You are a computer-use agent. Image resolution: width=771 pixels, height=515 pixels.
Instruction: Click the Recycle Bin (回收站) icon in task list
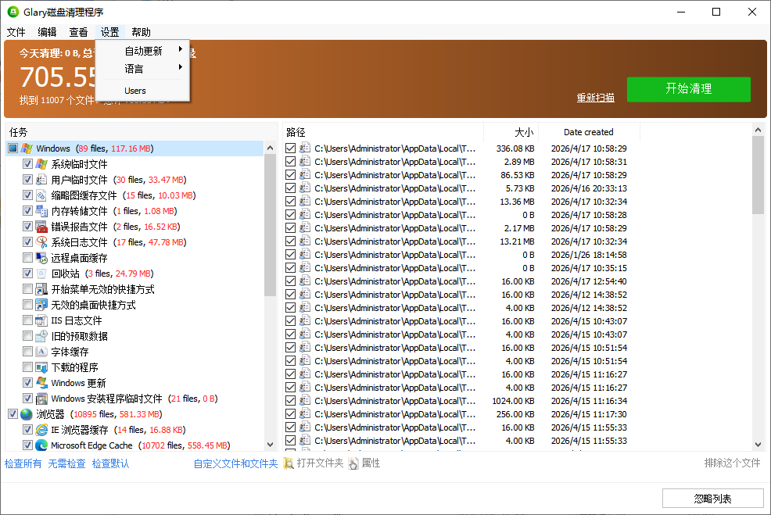point(40,273)
